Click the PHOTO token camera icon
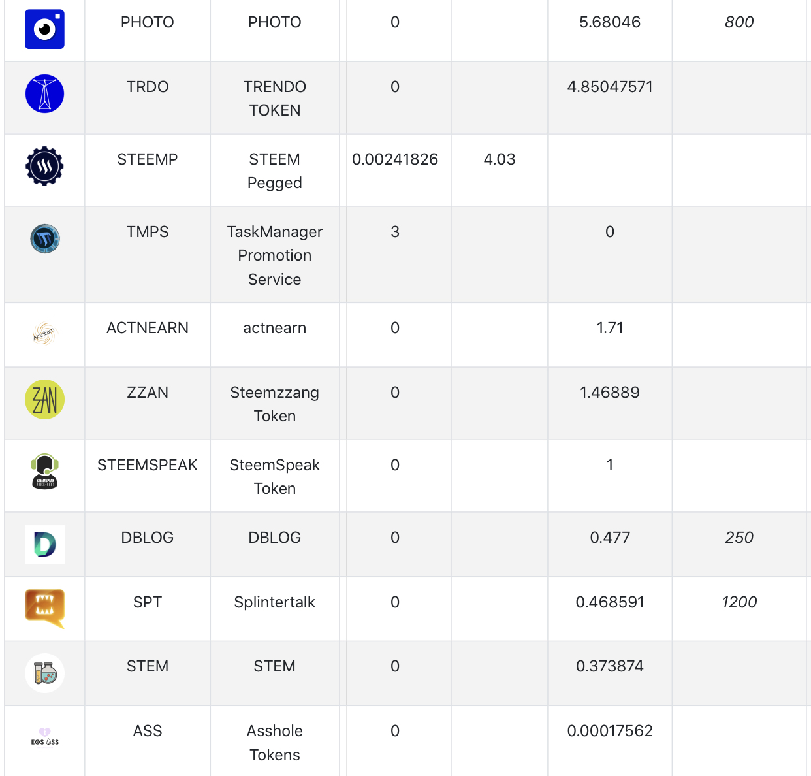The image size is (811, 776). (44, 29)
